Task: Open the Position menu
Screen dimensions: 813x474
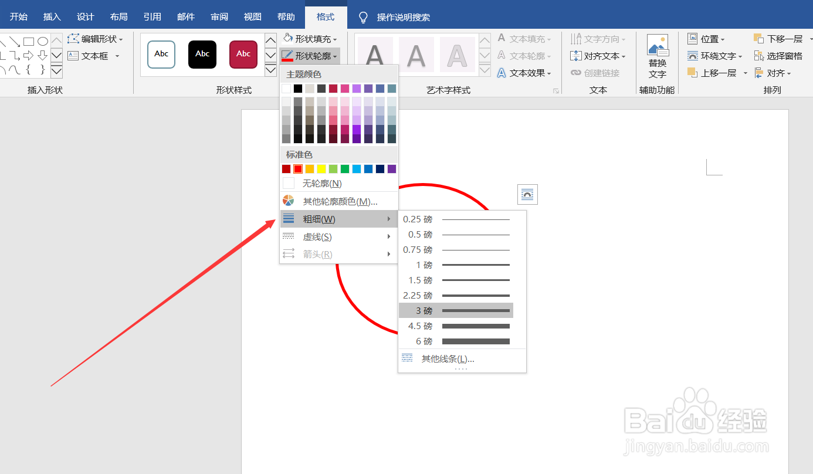Action: (x=706, y=39)
